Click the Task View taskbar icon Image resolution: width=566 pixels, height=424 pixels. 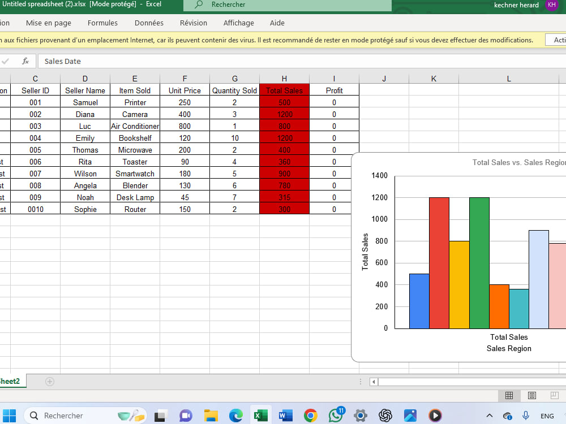point(161,416)
